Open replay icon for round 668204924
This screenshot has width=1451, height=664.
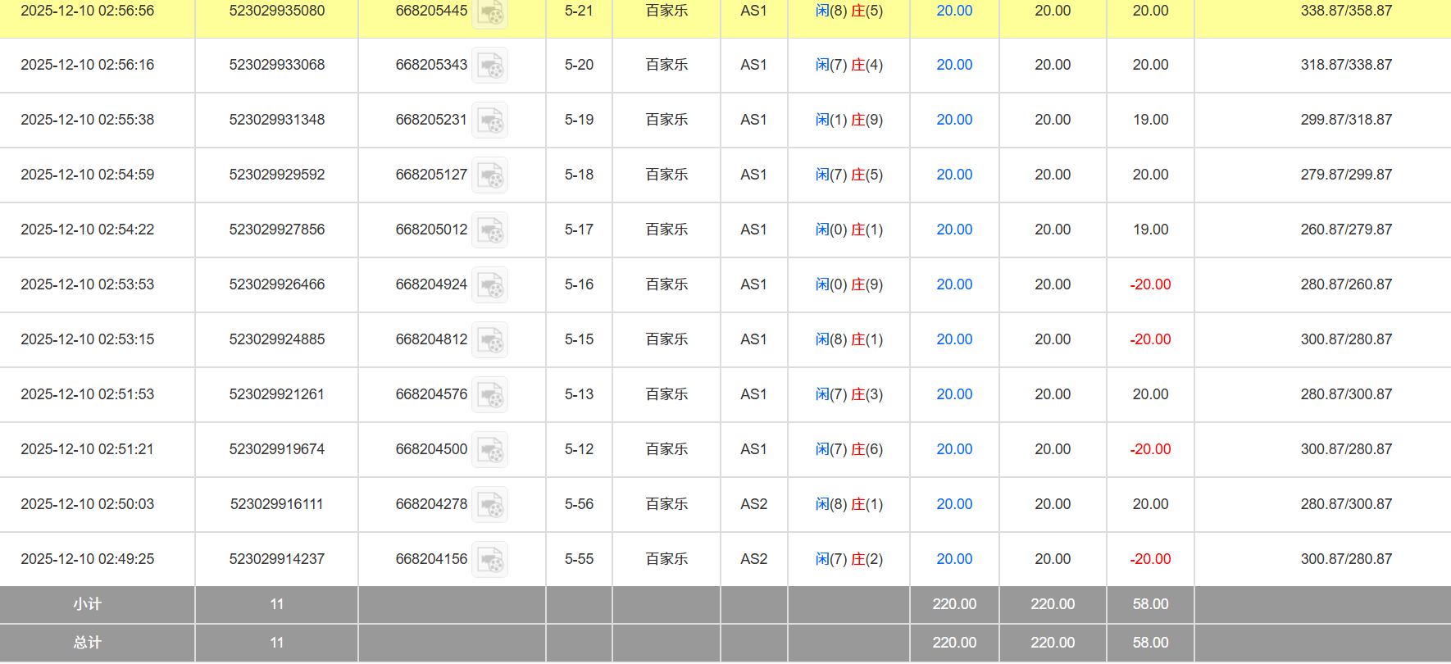point(490,285)
